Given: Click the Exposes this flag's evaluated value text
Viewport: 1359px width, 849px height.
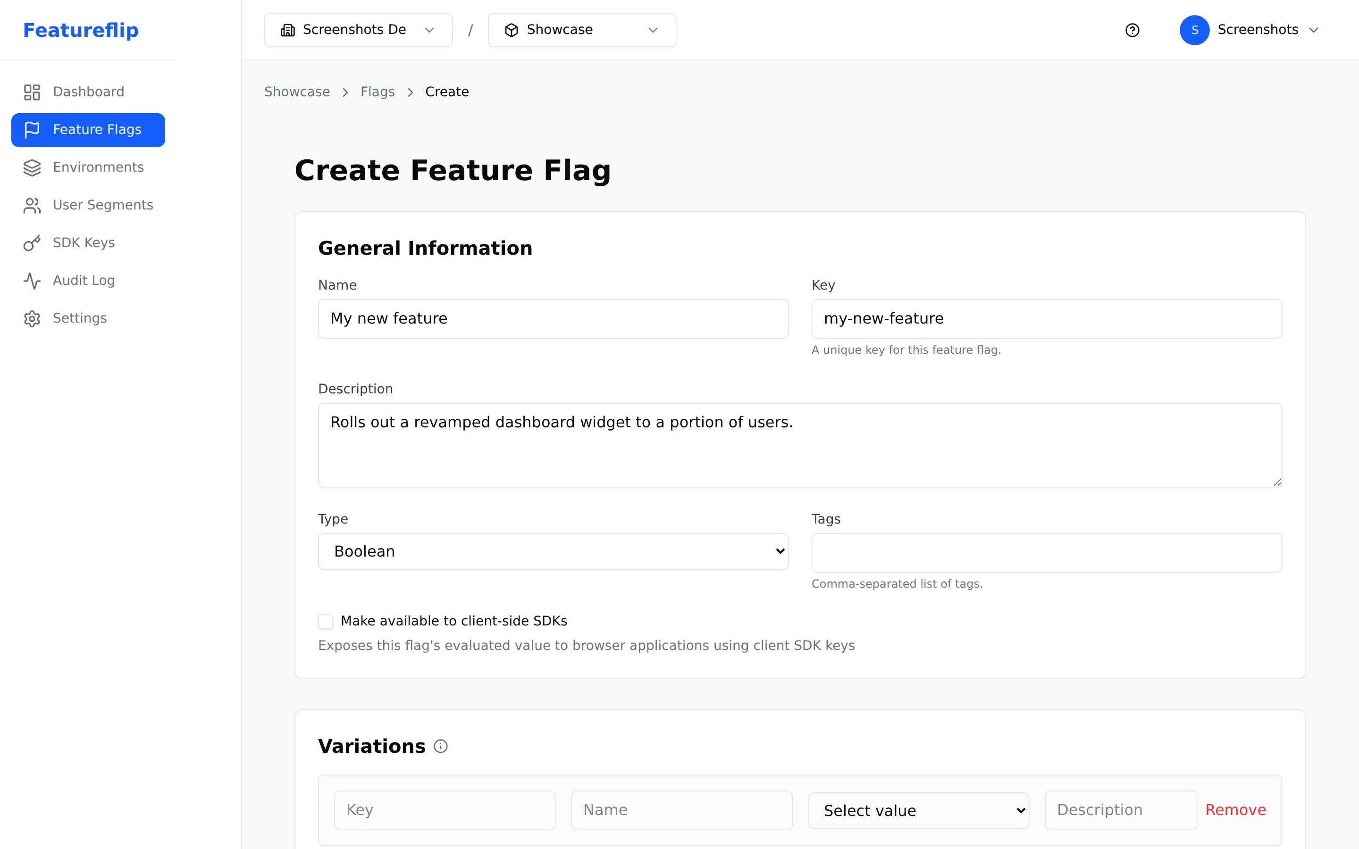Looking at the screenshot, I should pyautogui.click(x=586, y=646).
